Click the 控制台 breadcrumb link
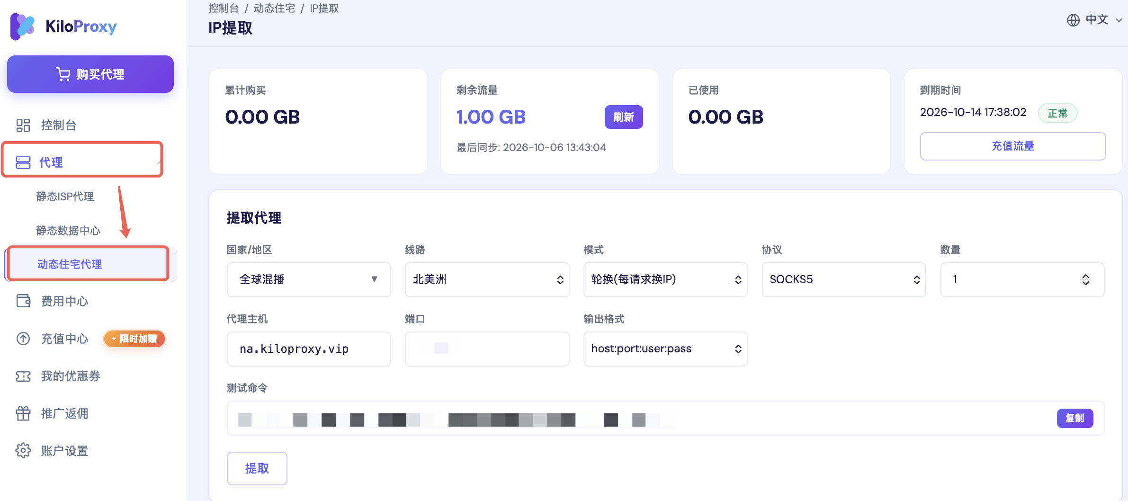This screenshot has height=501, width=1128. [x=224, y=8]
